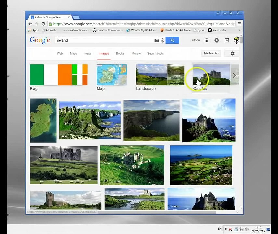Click the volume speaker tray icon
This screenshot has width=278, height=234.
click(x=246, y=229)
